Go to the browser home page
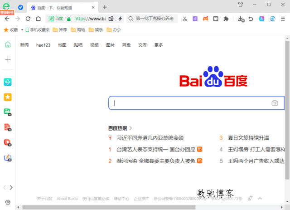Screen dimensions: 290x210 click(x=38, y=19)
